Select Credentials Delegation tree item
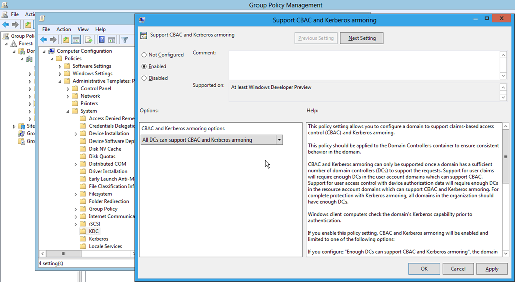 (111, 126)
